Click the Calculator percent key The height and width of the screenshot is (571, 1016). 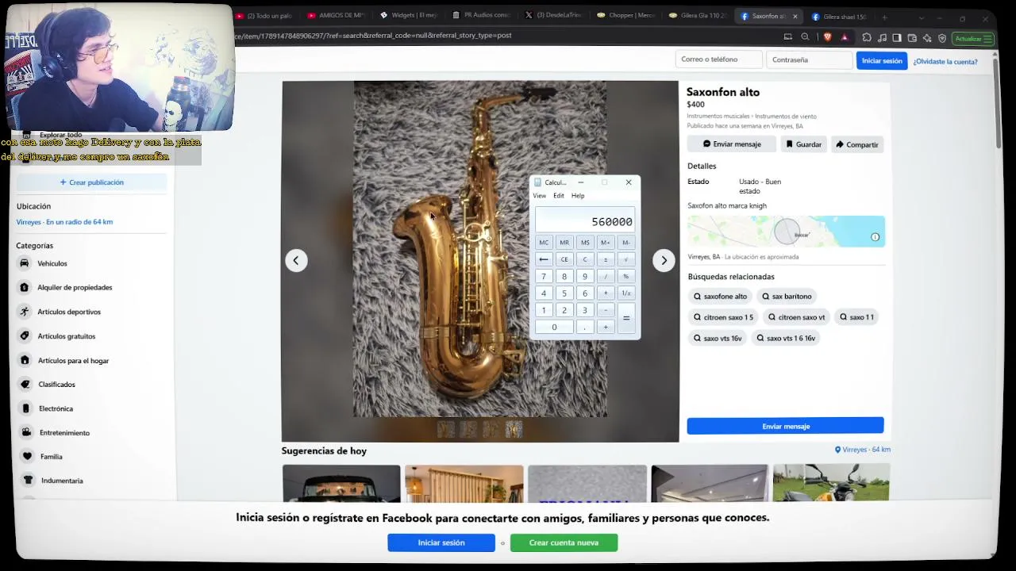[625, 277]
